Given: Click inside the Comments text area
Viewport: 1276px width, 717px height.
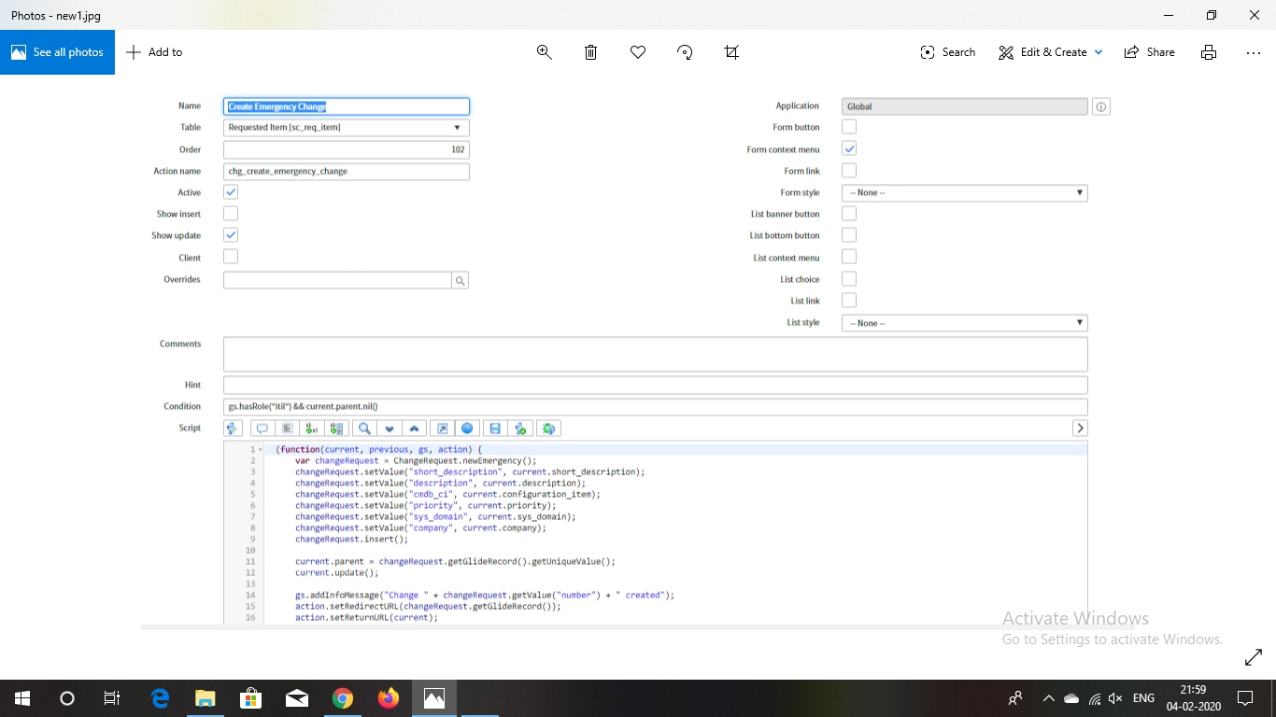Looking at the screenshot, I should (654, 354).
